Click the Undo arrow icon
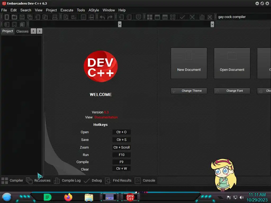 click(x=102, y=17)
